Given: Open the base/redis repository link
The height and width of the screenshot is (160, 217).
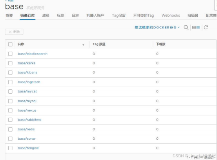Looking at the screenshot, I should click(x=26, y=129).
